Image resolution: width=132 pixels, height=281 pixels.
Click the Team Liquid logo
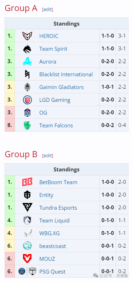[x=27, y=220]
